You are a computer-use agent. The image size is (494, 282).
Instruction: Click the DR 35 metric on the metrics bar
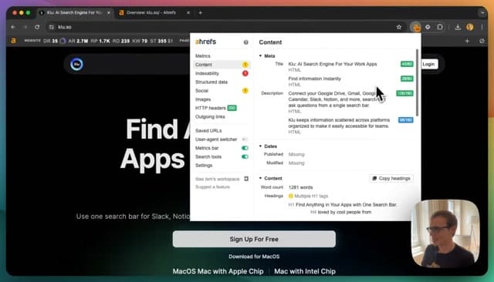pyautogui.click(x=50, y=41)
